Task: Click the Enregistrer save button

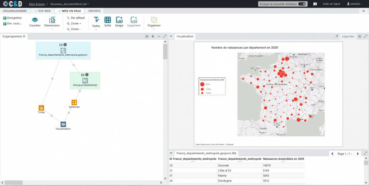Action: [12, 18]
